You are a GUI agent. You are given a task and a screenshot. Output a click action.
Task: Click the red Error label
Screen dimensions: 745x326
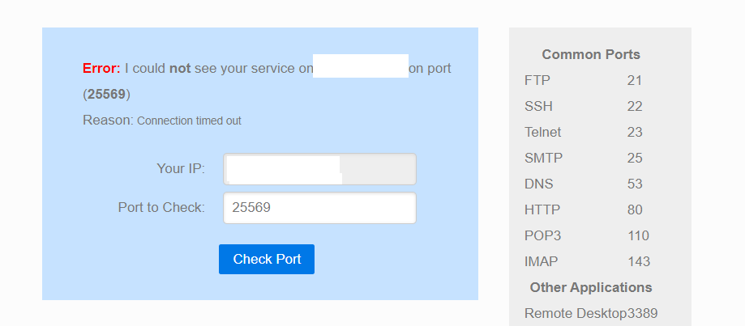pyautogui.click(x=101, y=69)
